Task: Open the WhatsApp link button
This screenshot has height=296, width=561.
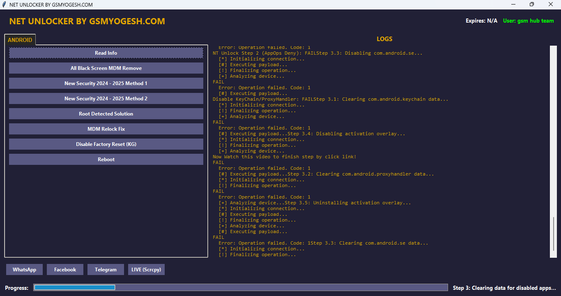Action: point(24,270)
